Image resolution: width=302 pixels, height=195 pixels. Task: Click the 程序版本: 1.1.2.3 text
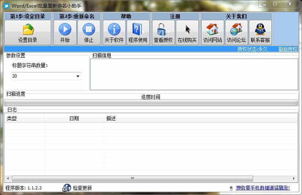point(23,188)
